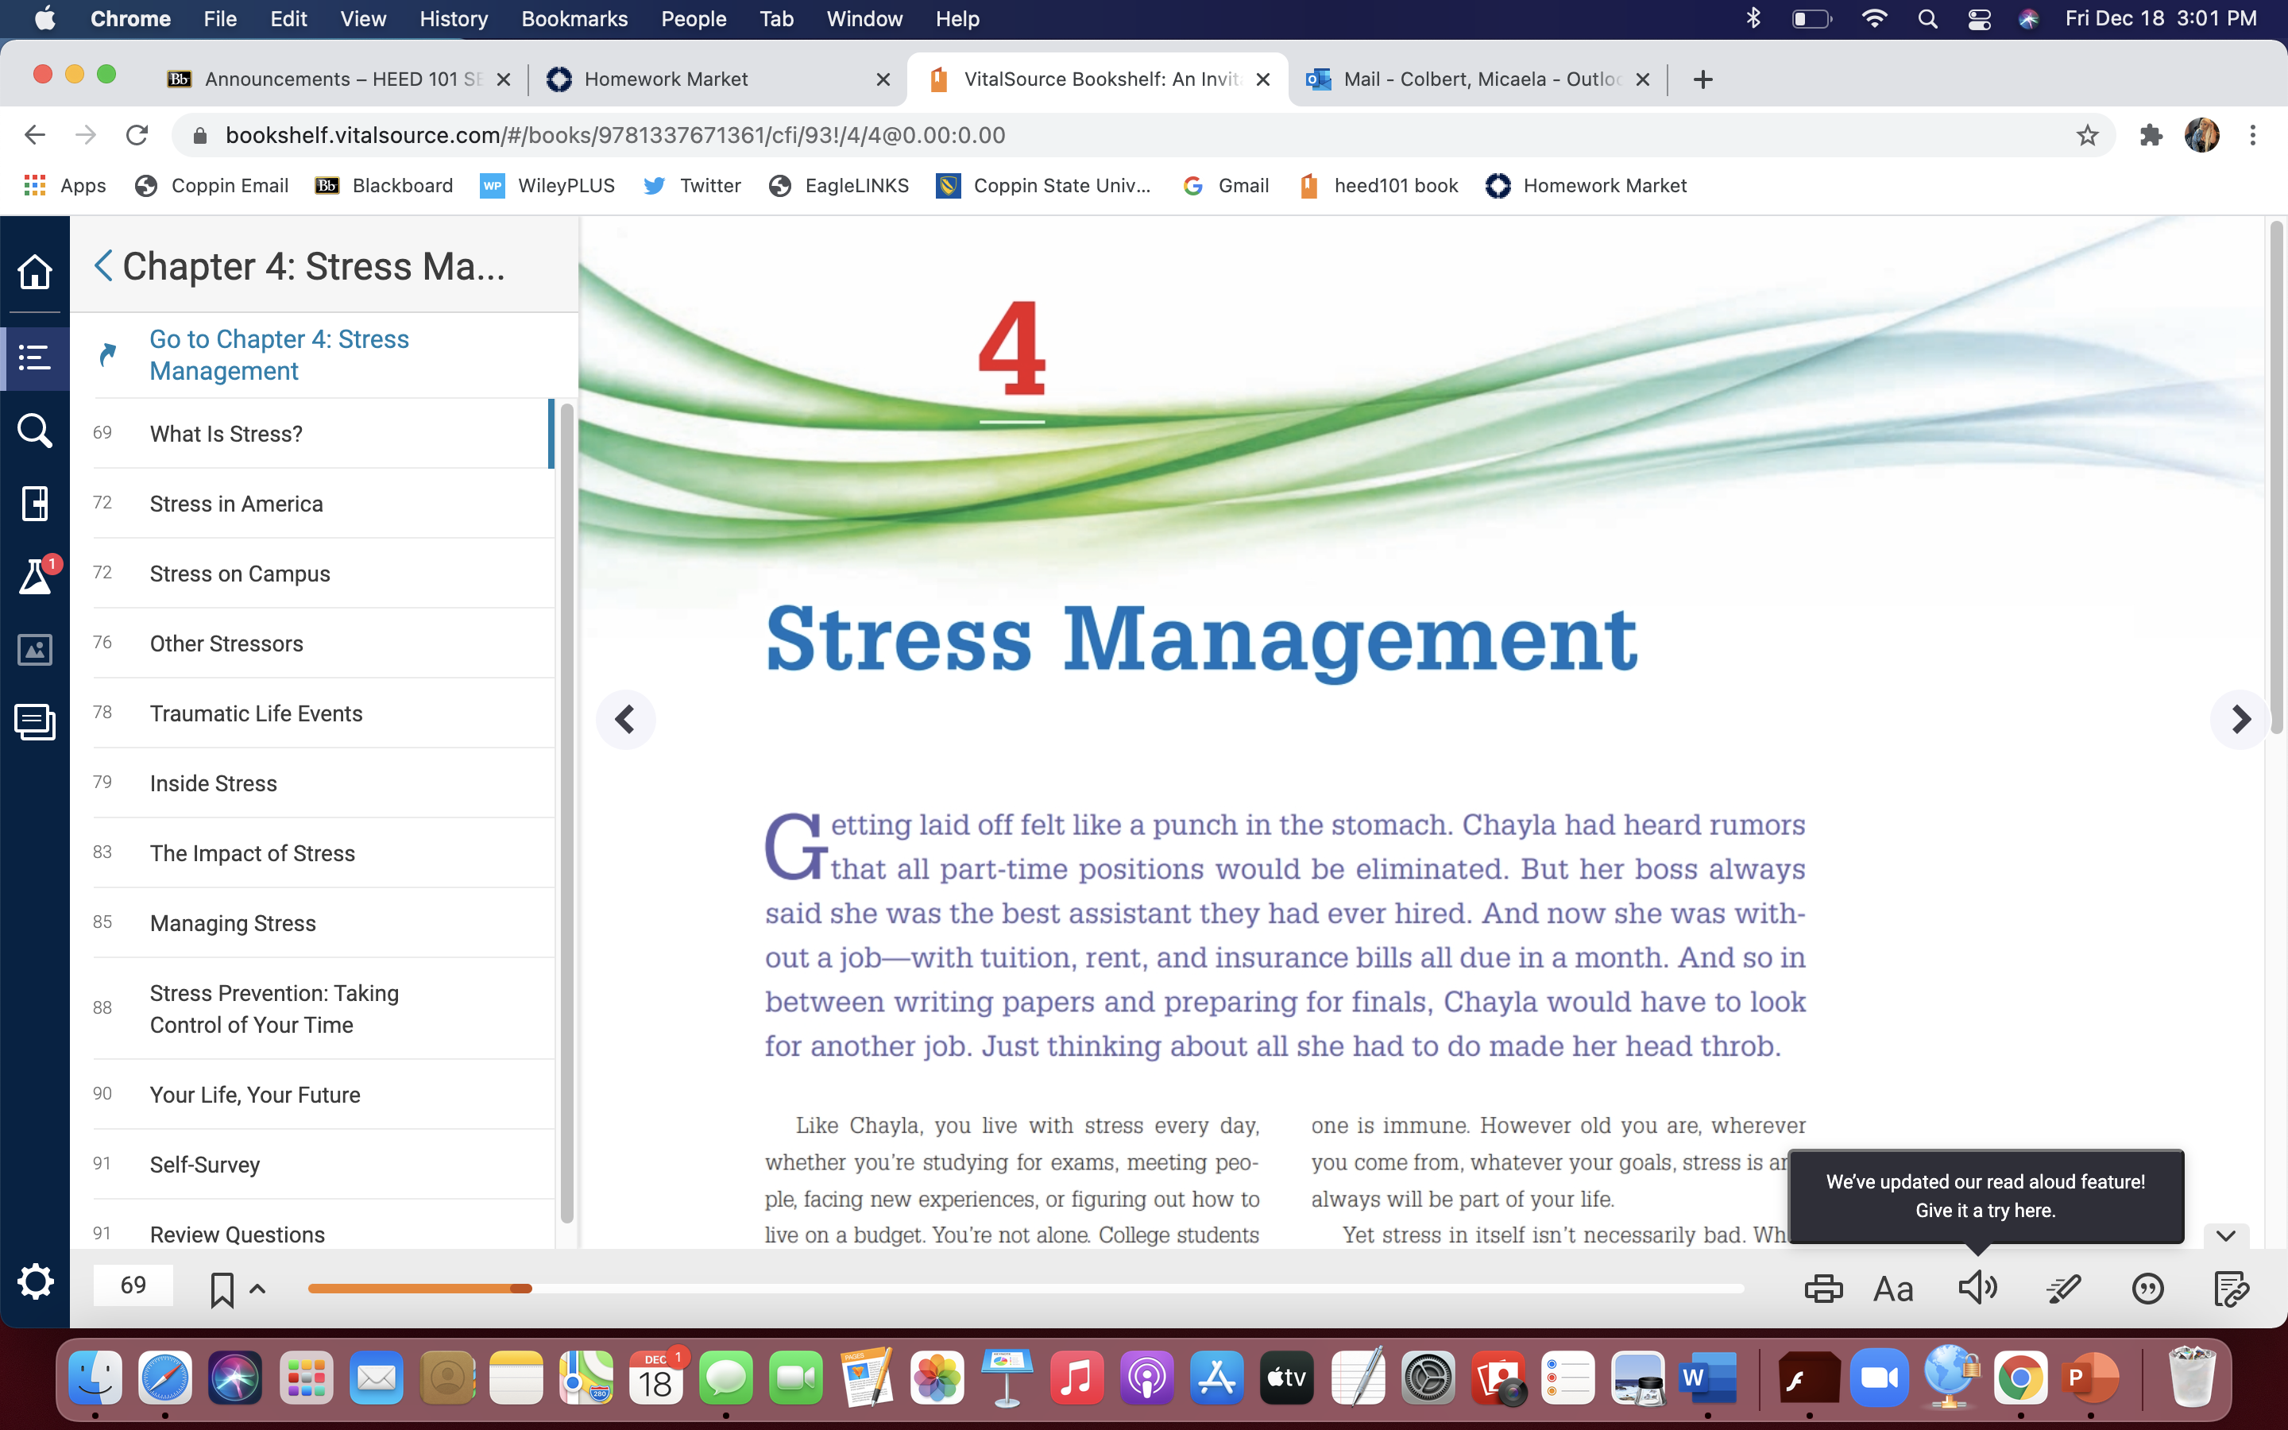Image resolution: width=2288 pixels, height=1430 pixels.
Task: Bookmark this page with the star icon
Action: (2088, 135)
